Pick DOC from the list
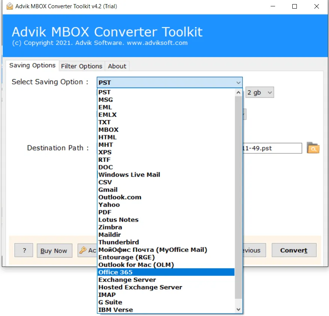329x316 pixels. tap(166, 167)
